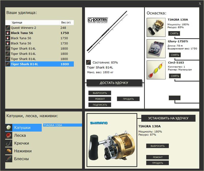204x171 pixels.
Task: Click ВЫБРОСИТЬ under the rod info
Action: [100, 93]
